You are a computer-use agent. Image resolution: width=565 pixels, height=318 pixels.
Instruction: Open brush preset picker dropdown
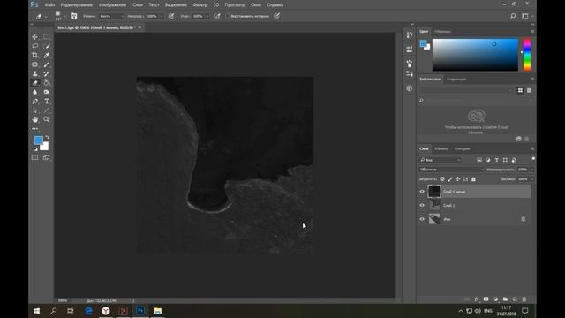pos(64,16)
